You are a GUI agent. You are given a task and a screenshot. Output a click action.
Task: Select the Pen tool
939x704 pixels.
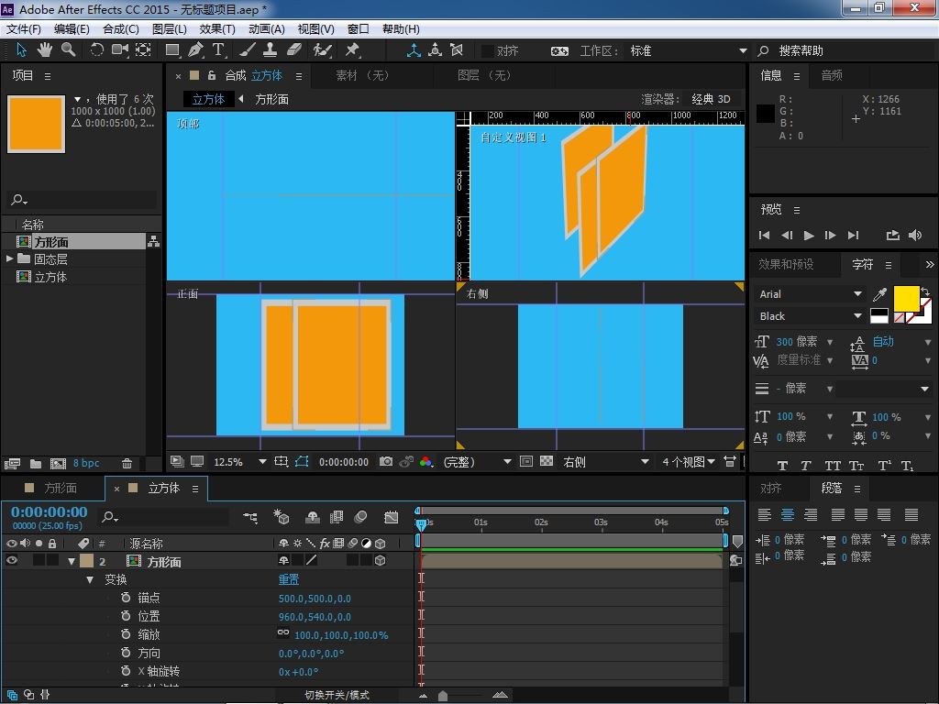[x=195, y=50]
